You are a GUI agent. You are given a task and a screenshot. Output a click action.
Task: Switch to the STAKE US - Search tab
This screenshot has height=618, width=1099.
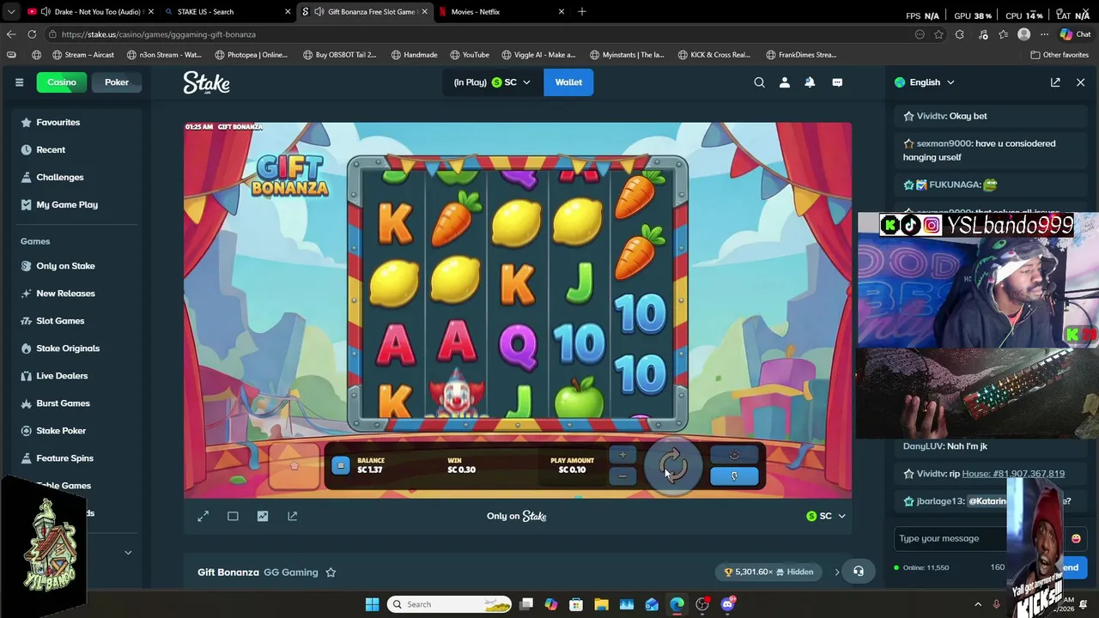point(228,12)
